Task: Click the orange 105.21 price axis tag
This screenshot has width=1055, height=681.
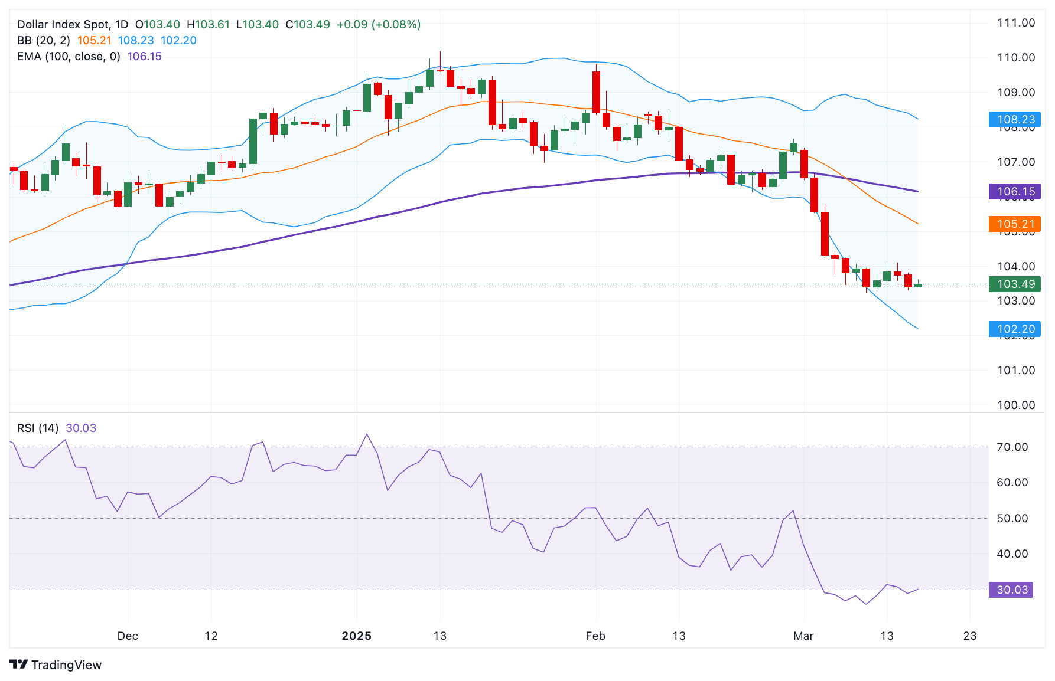Action: click(x=1015, y=224)
